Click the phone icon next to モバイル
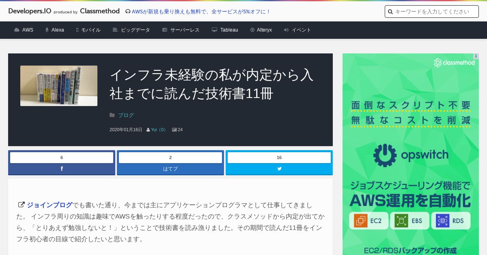 [x=77, y=30]
